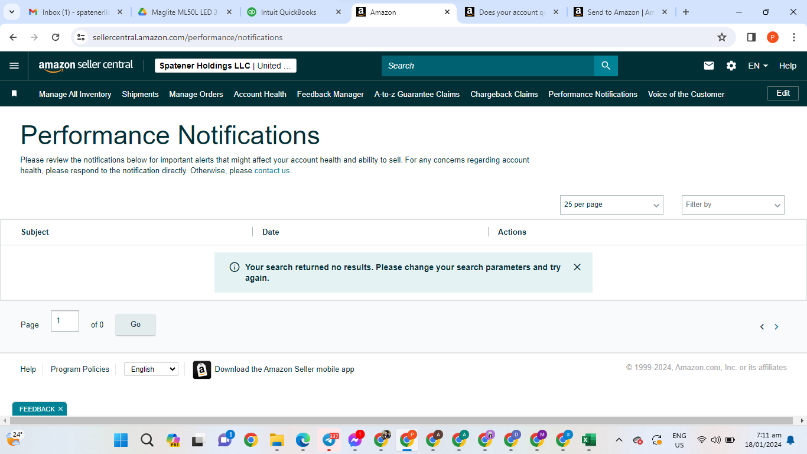Open a new Chrome tab

[x=686, y=12]
